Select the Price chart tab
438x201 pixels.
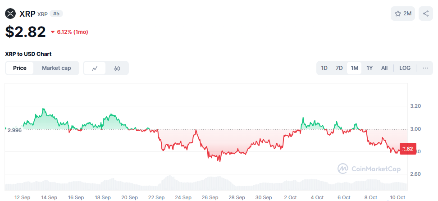[20, 68]
